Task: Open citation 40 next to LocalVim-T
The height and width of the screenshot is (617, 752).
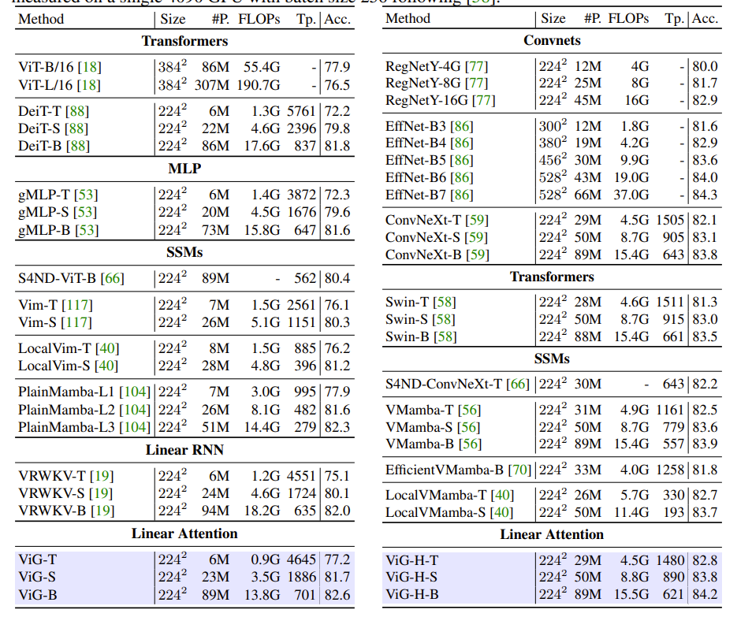Action: [106, 349]
